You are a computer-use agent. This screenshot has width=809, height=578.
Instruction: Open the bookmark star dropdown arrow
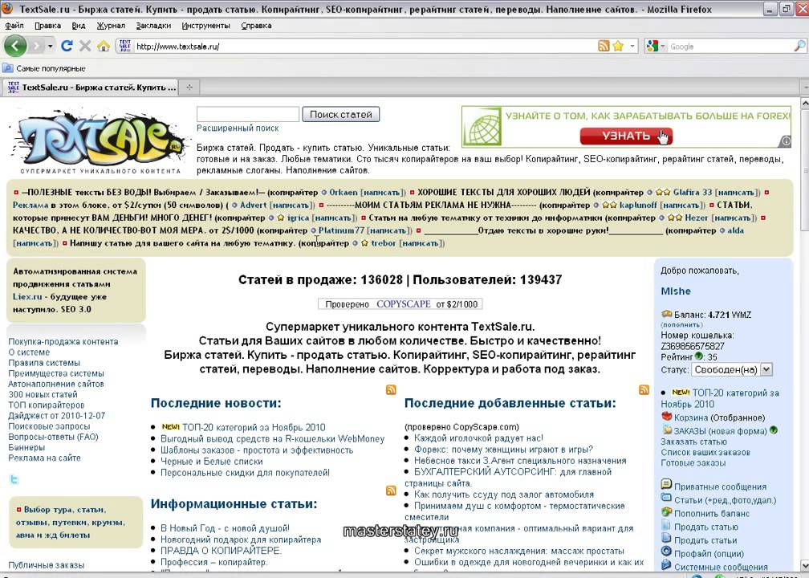(x=632, y=46)
